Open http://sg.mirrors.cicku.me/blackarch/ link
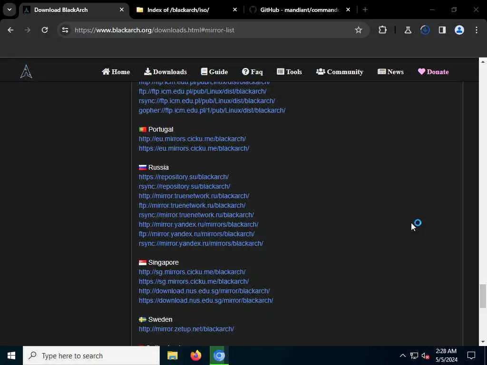The height and width of the screenshot is (365, 487). click(192, 272)
